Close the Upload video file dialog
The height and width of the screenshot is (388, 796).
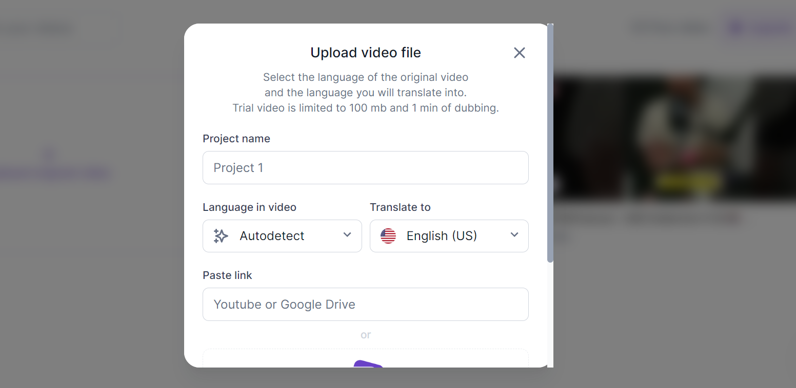[x=519, y=53]
